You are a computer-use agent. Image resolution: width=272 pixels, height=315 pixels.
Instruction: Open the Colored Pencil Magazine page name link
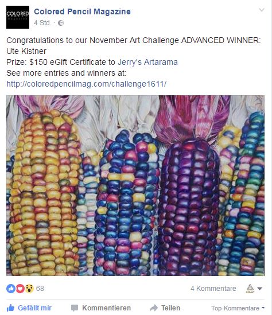click(x=82, y=11)
